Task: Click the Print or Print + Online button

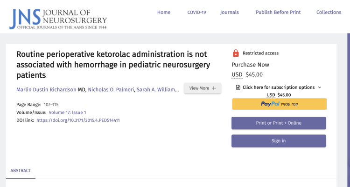Action: pyautogui.click(x=279, y=123)
